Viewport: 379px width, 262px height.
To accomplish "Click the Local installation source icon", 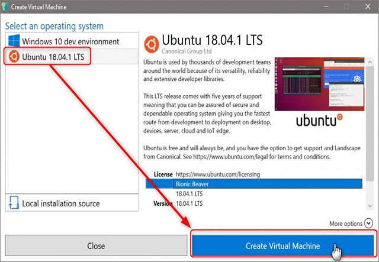I will pos(14,202).
